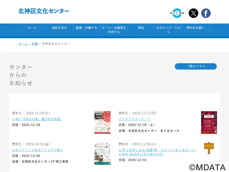
Task: Open the 小学3〜6年生対象 書き初め教室 article link
Action: [36, 119]
